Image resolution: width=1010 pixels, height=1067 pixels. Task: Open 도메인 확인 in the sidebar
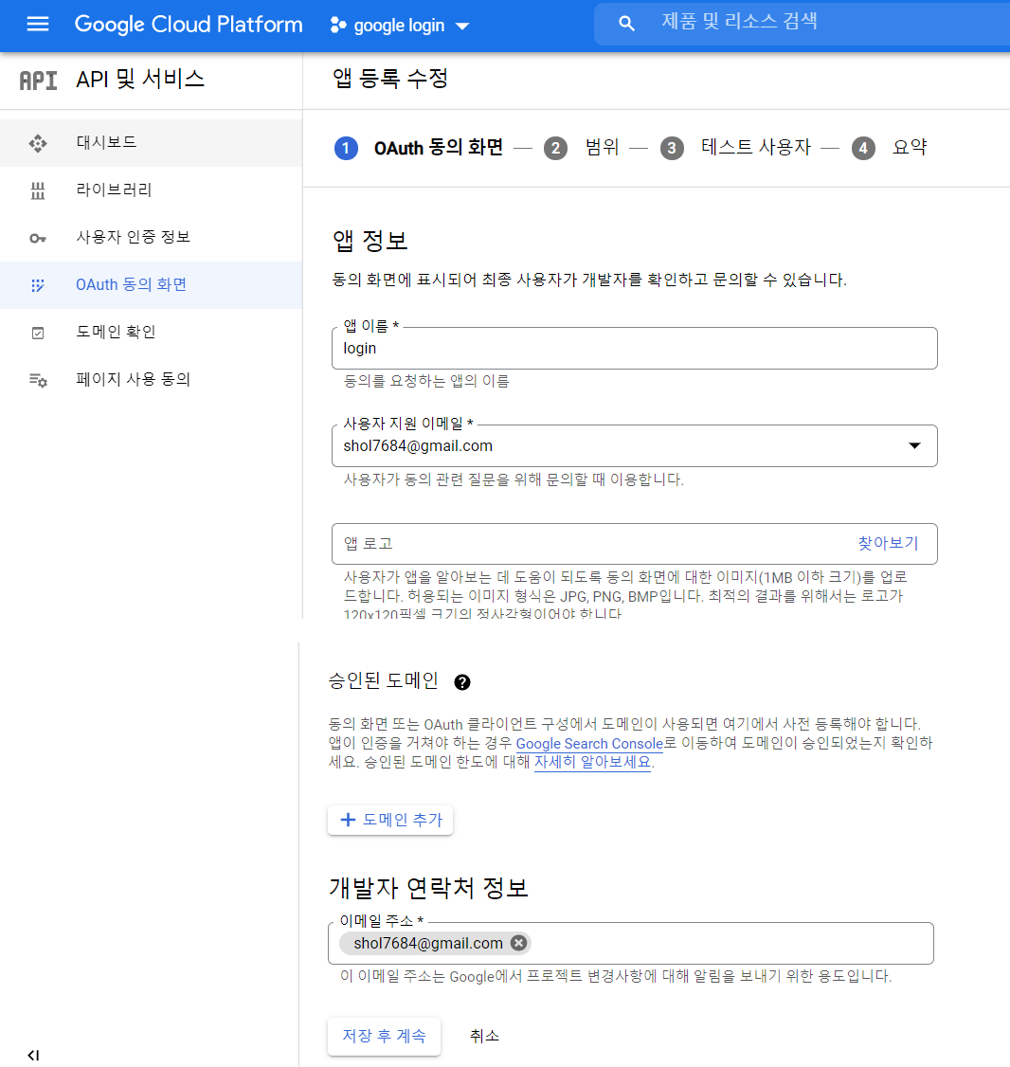click(151, 332)
